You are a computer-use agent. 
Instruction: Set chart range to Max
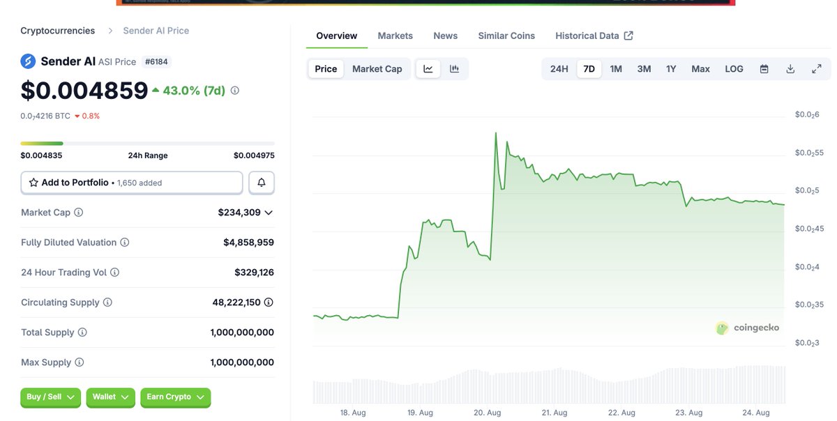pyautogui.click(x=700, y=69)
